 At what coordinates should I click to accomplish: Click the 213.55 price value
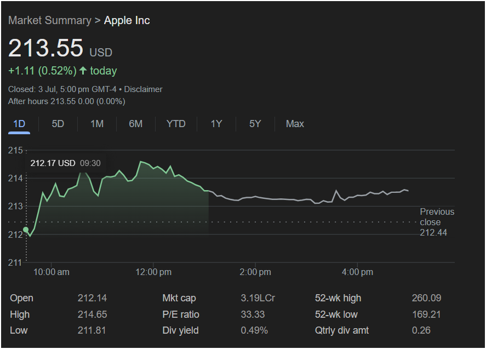coord(45,48)
